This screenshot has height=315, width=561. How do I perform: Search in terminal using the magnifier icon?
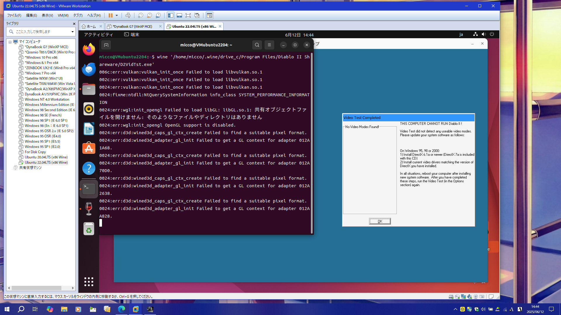[257, 45]
